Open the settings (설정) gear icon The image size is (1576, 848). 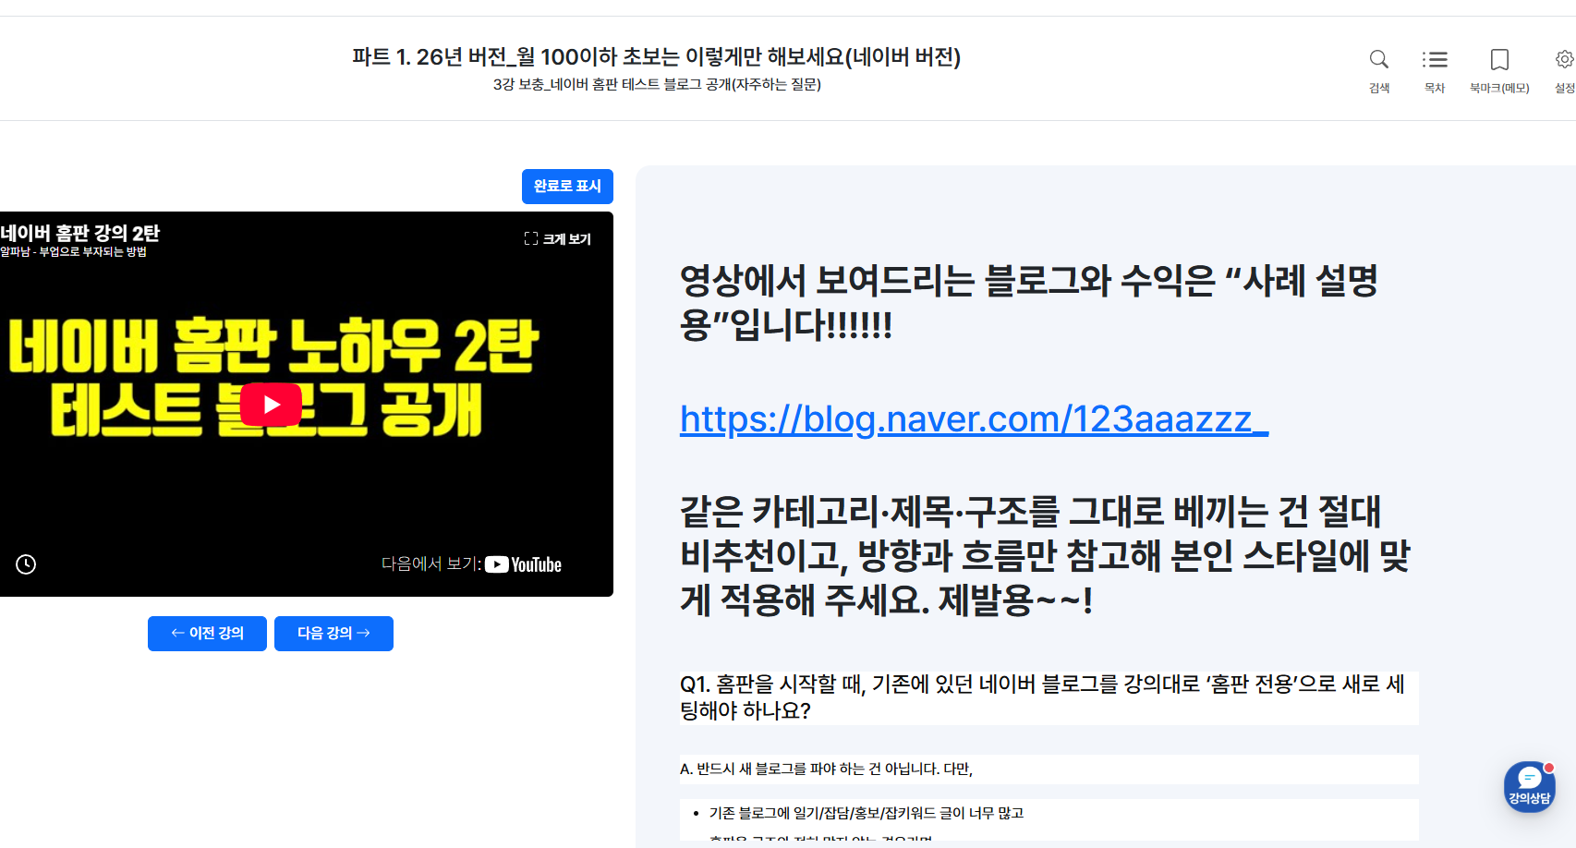[1565, 60]
